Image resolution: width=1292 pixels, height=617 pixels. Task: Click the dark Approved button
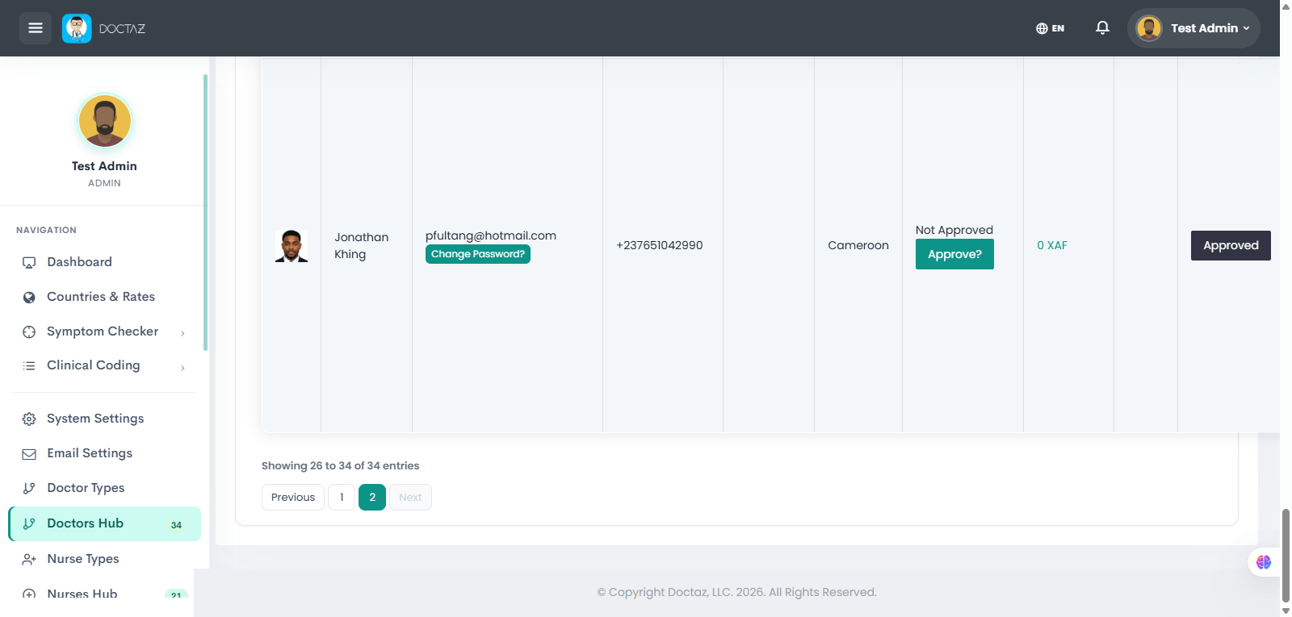[x=1231, y=245]
